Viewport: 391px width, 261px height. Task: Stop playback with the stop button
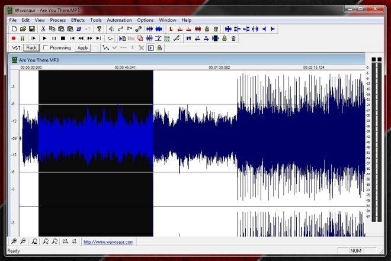click(63, 38)
